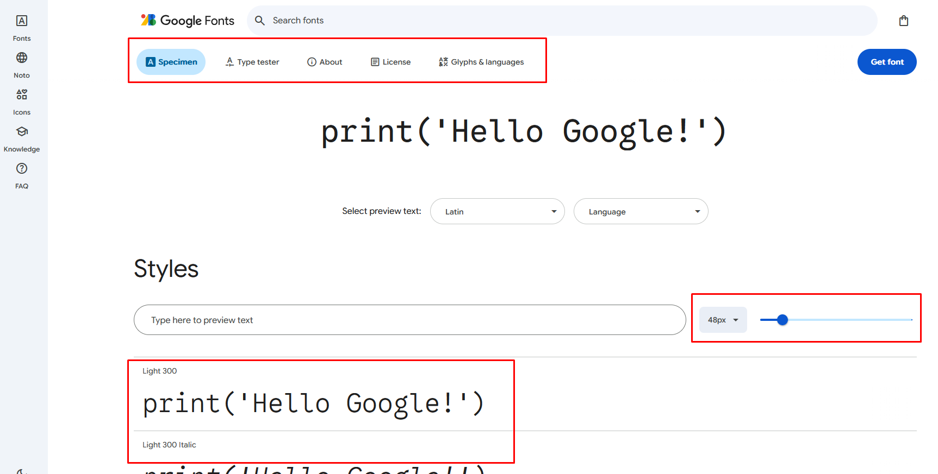Switch to the Type tester tab
The width and height of the screenshot is (938, 474).
(x=252, y=62)
